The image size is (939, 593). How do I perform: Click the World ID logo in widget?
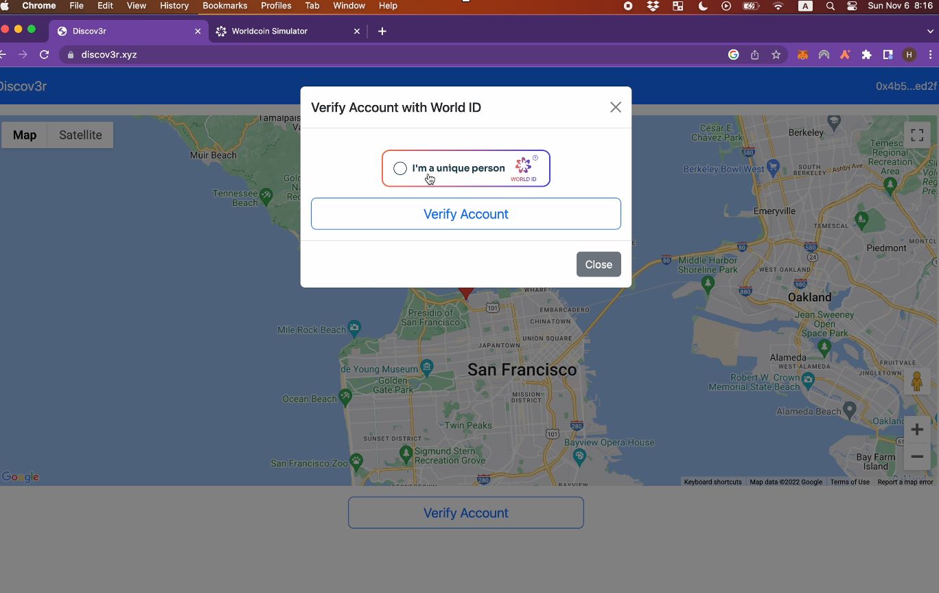click(524, 168)
